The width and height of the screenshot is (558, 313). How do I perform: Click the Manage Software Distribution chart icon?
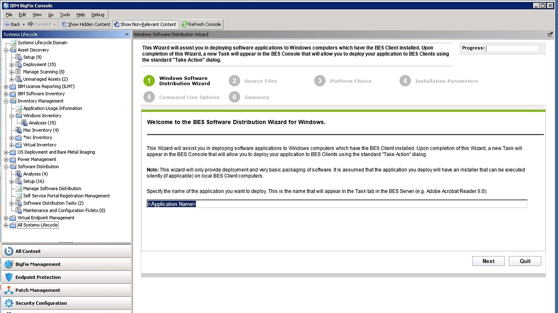pyautogui.click(x=19, y=189)
